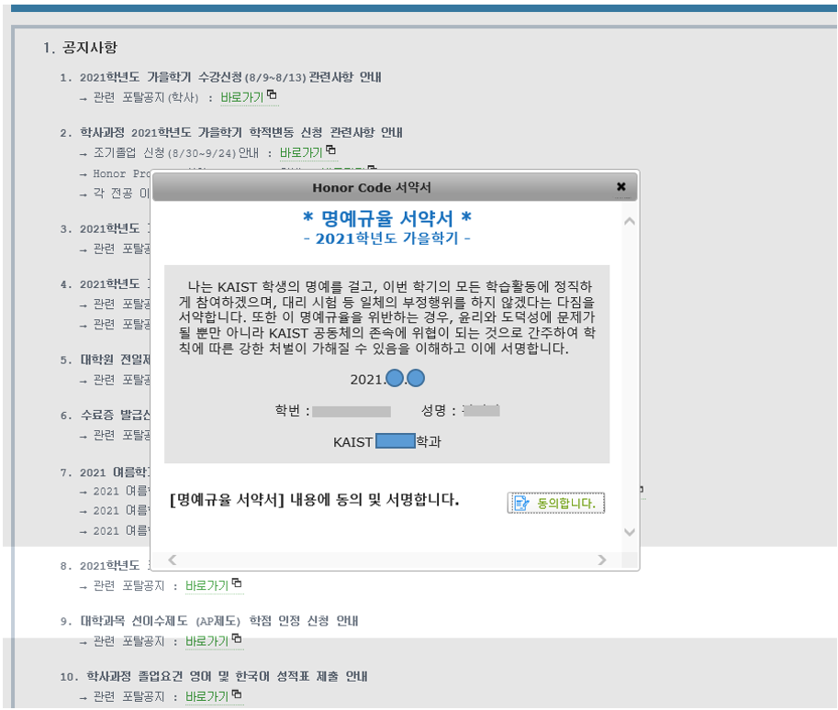This screenshot has height=710, width=838.
Task: Open 바로가기 link for 졸업요건 성적표 제출
Action: click(x=207, y=696)
